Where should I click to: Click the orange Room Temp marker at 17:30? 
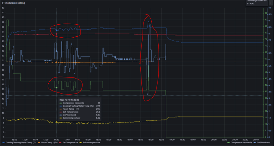pyautogui.click(x=57, y=62)
